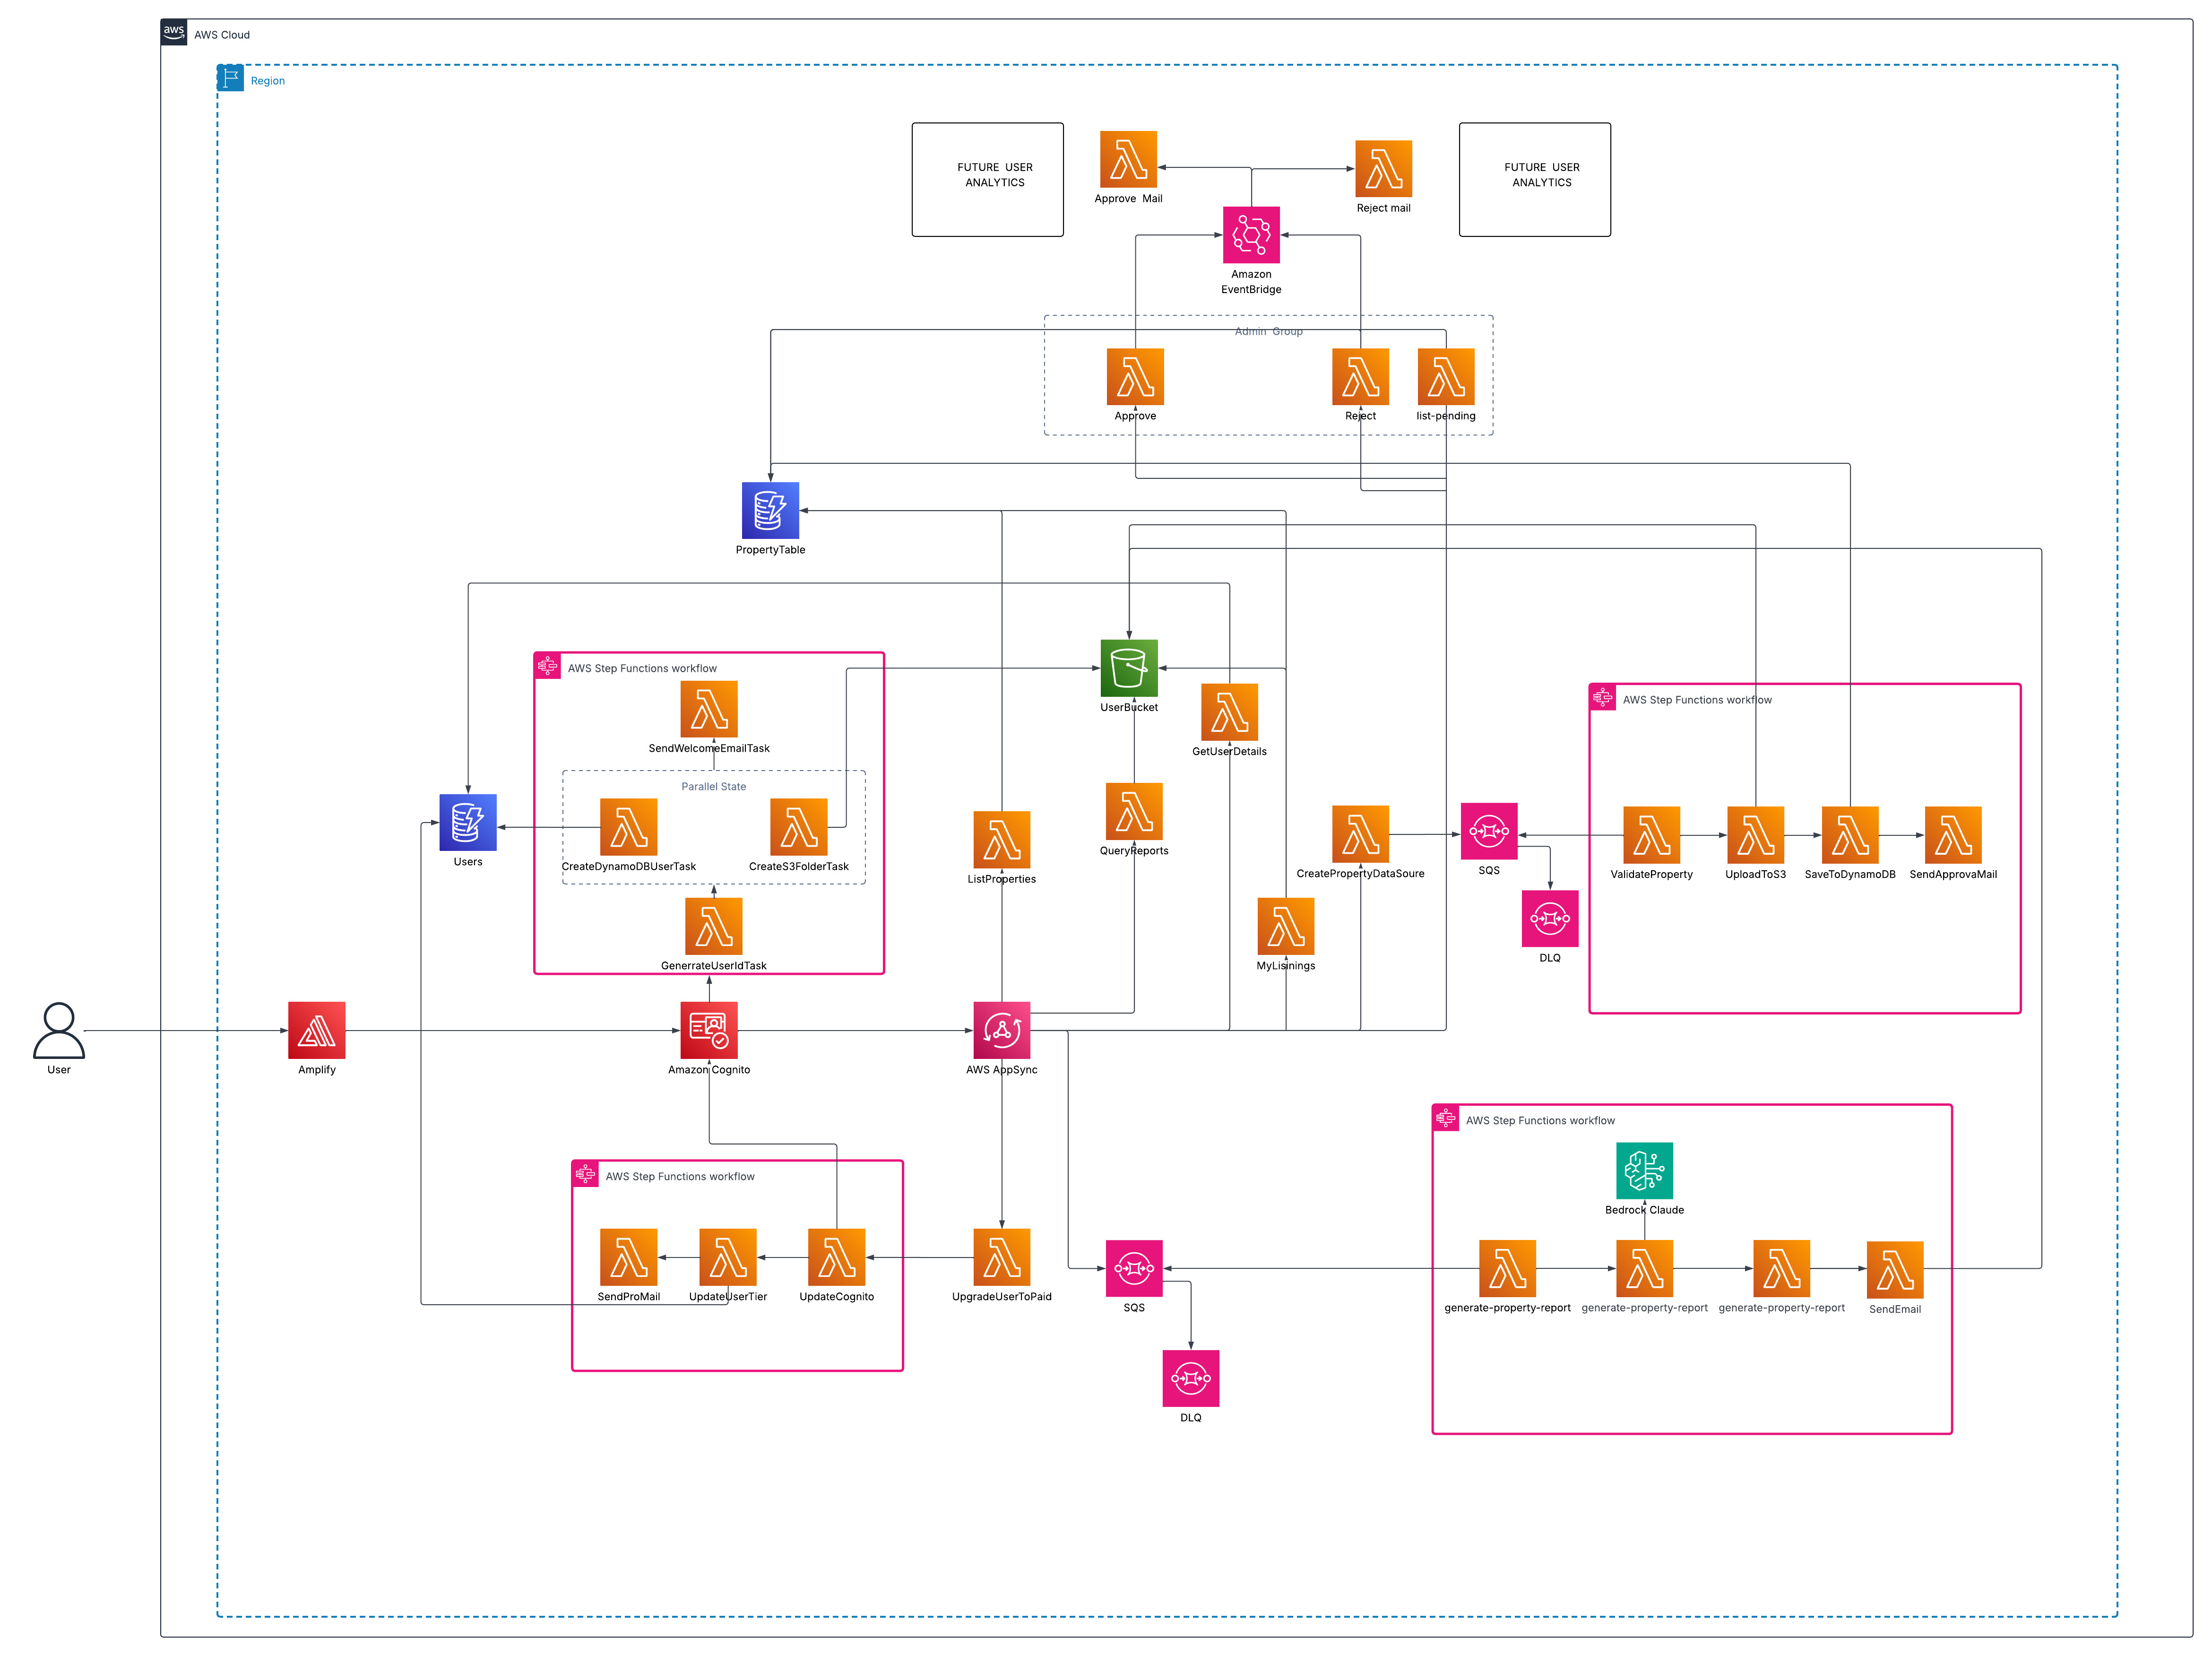The height and width of the screenshot is (1656, 2212).
Task: Click the DLQ icon below CreatePropertyDataSoure SQS
Action: coord(1550,918)
